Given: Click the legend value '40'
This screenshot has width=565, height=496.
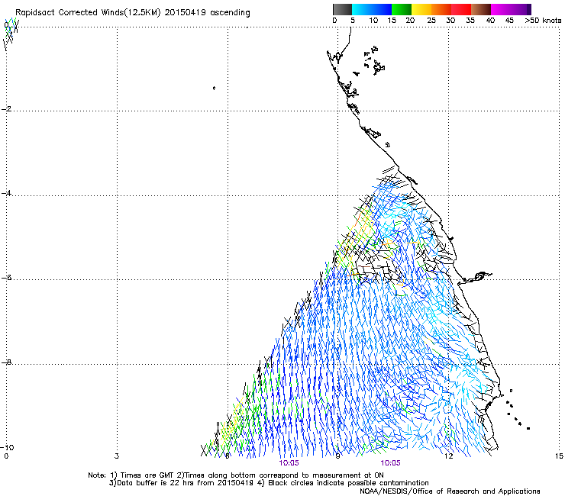Looking at the screenshot, I should click(490, 21).
